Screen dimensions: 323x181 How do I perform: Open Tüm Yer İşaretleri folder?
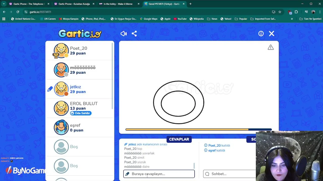coord(310,19)
